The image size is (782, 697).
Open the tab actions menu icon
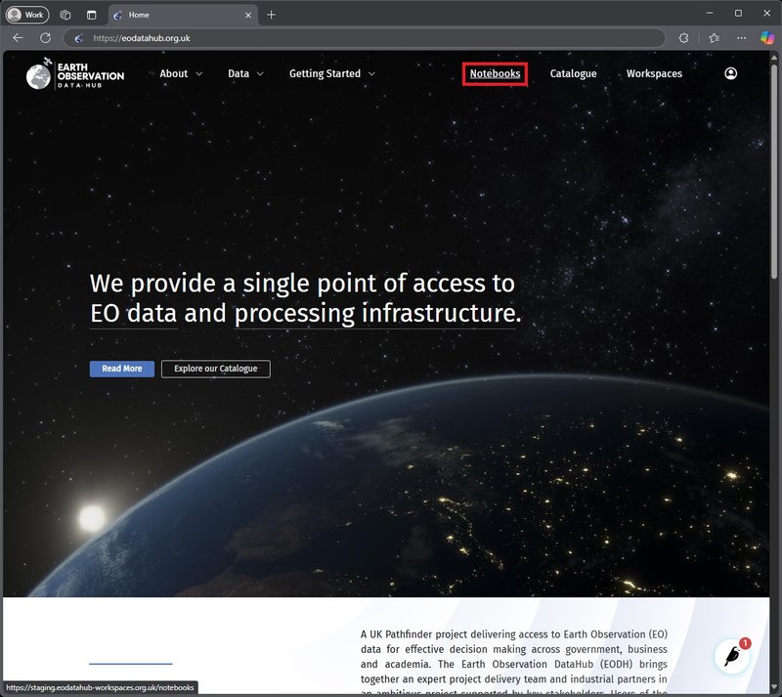(91, 15)
